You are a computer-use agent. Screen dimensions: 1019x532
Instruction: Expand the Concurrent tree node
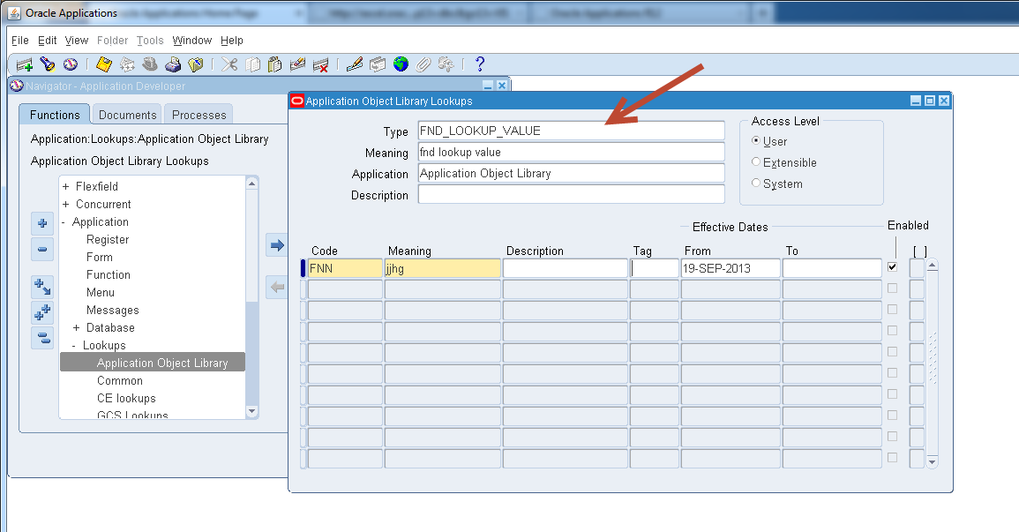(x=65, y=204)
